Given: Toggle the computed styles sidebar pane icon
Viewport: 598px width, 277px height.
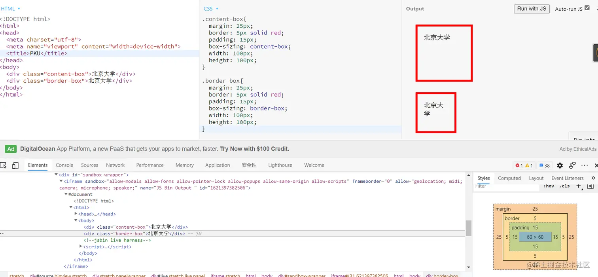Looking at the screenshot, I should click(x=590, y=186).
